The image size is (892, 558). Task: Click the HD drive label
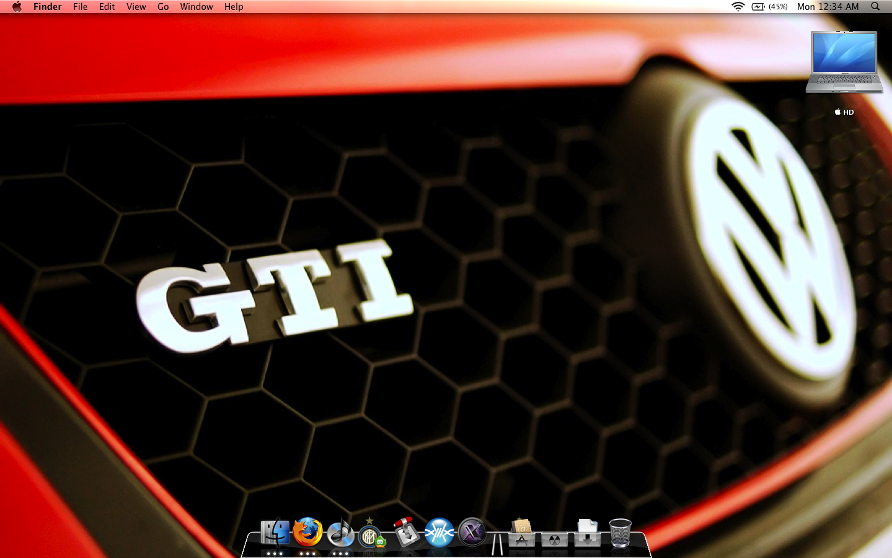click(x=844, y=112)
